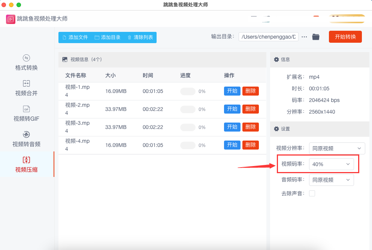Click 清除列表 button

coord(140,37)
